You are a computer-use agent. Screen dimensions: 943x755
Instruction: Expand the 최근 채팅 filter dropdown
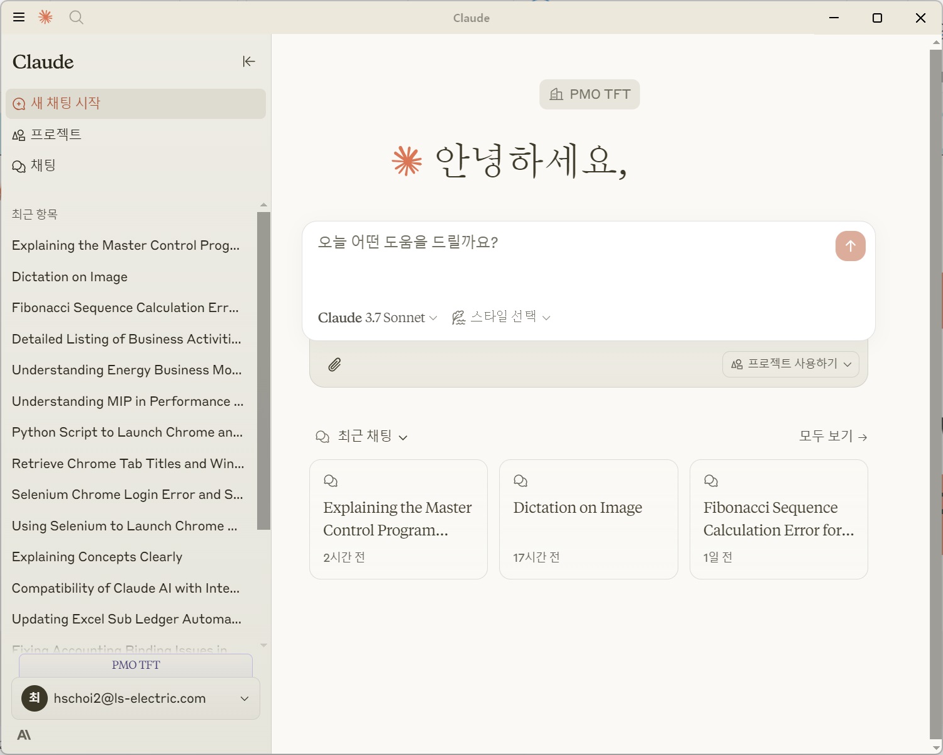[362, 437]
